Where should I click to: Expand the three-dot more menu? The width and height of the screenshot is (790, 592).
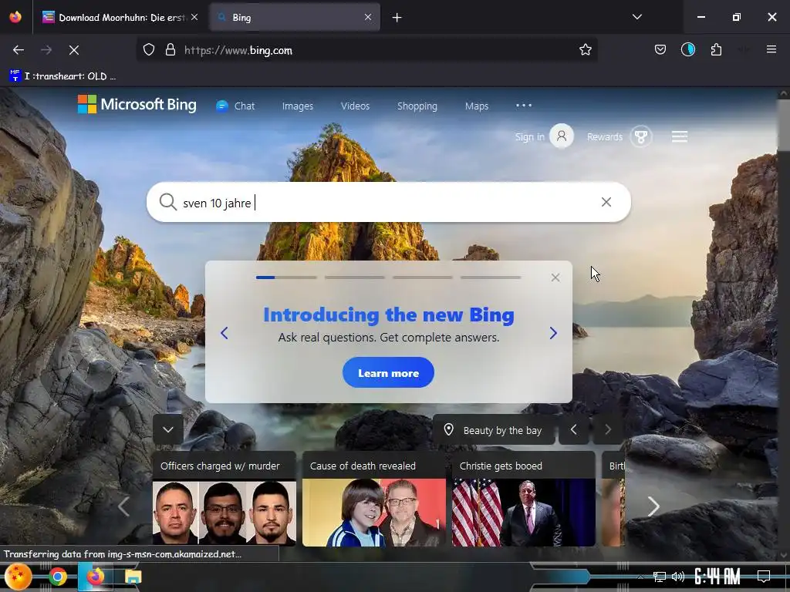(x=524, y=106)
